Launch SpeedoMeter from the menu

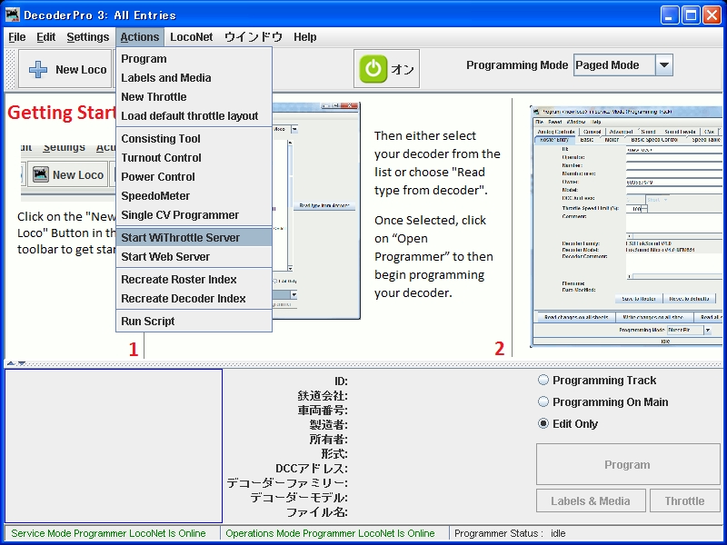(x=194, y=195)
